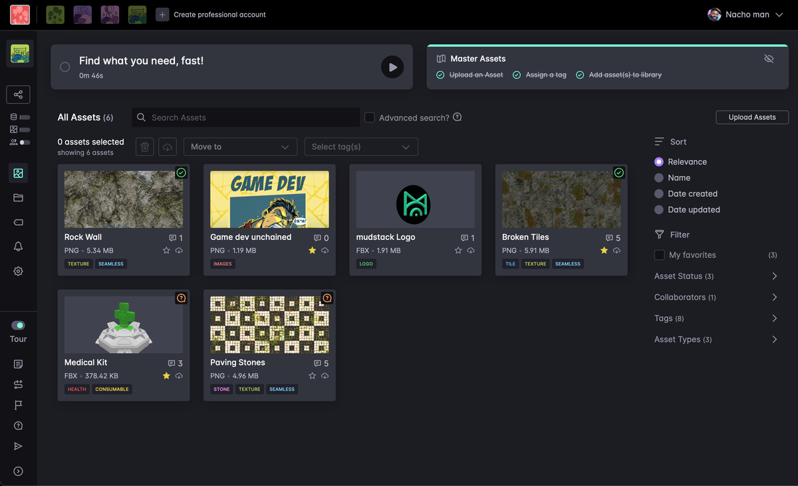Play the 'Find what you need, fast!' video
Image resolution: width=798 pixels, height=486 pixels.
coord(392,67)
